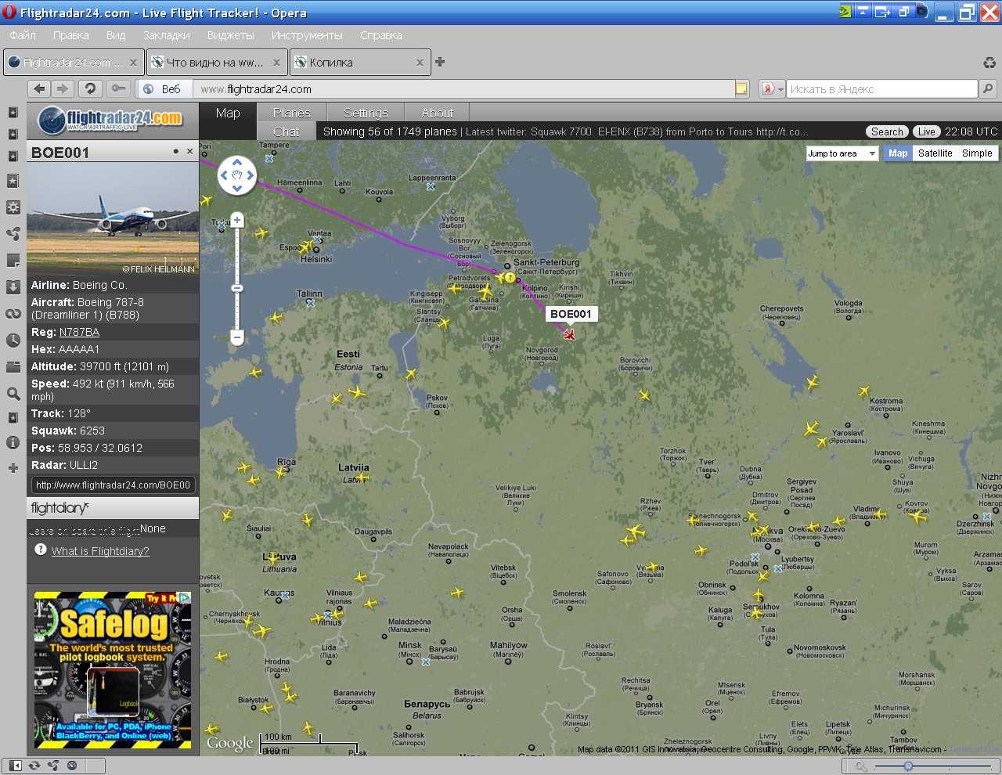Open Opera sidebar Windows folder panel
Image resolution: width=1002 pixels, height=775 pixels.
13,366
